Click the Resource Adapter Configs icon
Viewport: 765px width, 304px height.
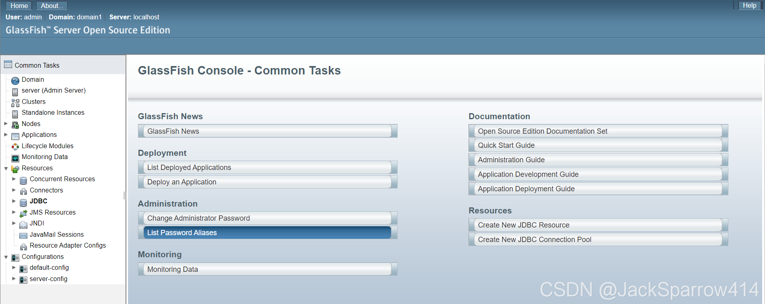23,246
